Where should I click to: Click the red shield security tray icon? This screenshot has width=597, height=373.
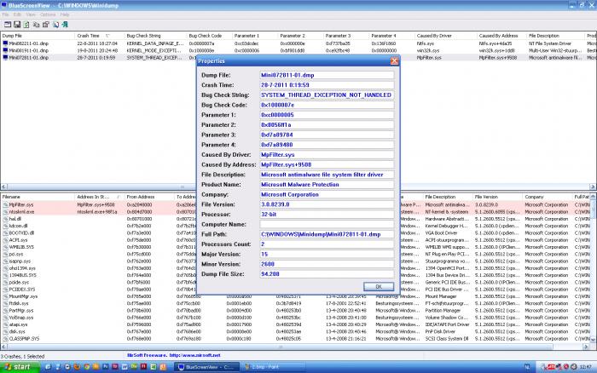coord(566,367)
